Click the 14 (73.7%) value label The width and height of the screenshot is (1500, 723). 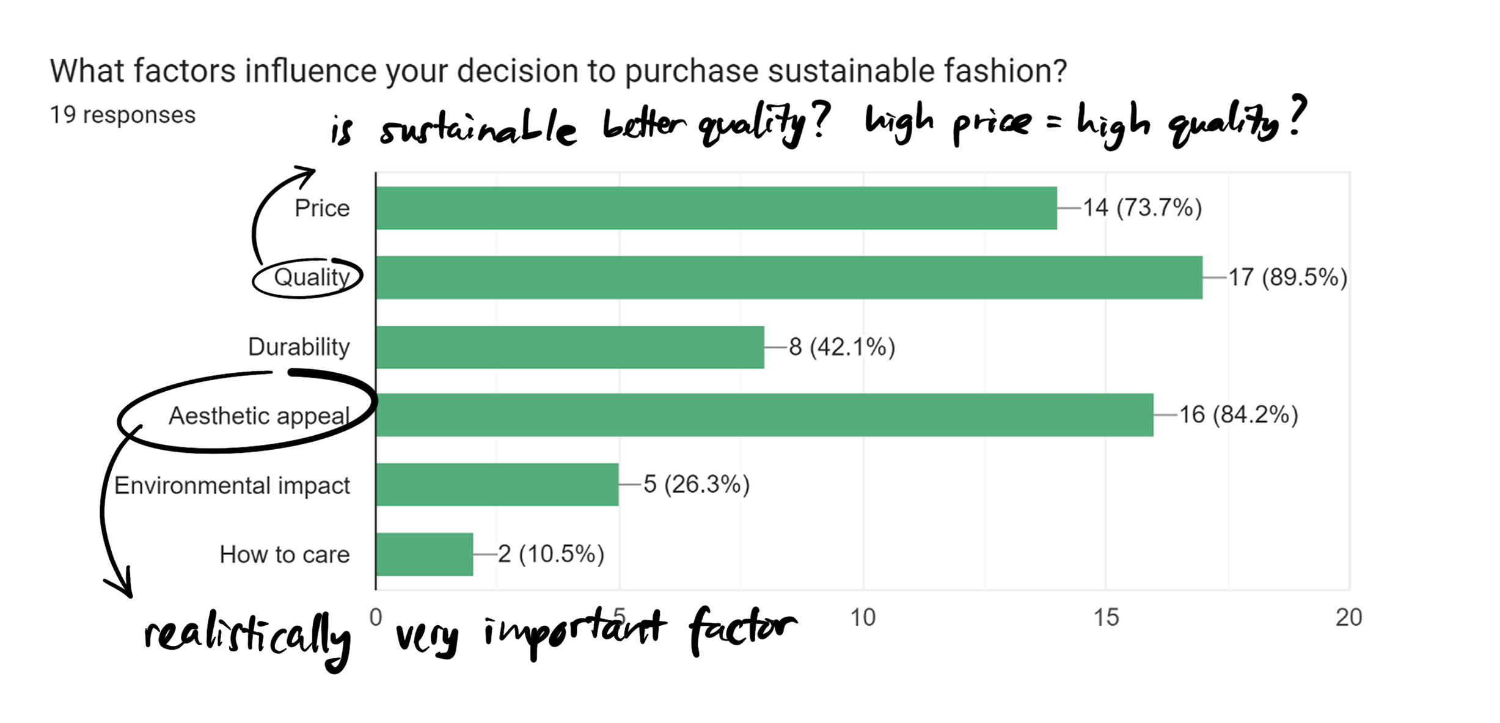click(x=1143, y=208)
